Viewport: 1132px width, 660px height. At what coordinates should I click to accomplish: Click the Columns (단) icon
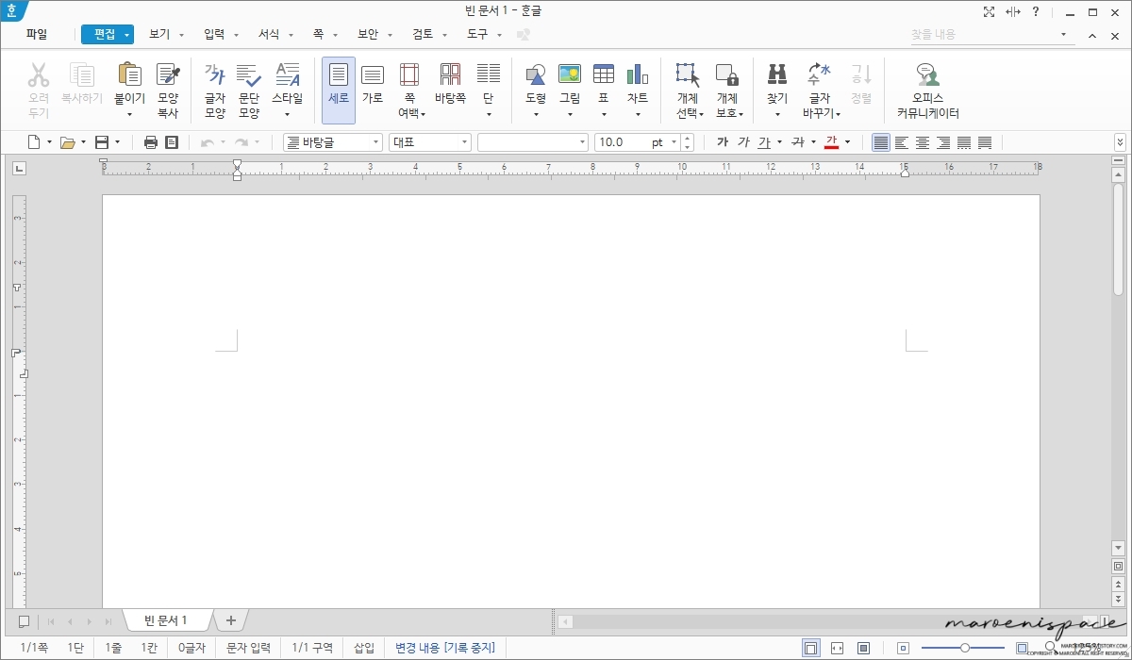click(489, 74)
